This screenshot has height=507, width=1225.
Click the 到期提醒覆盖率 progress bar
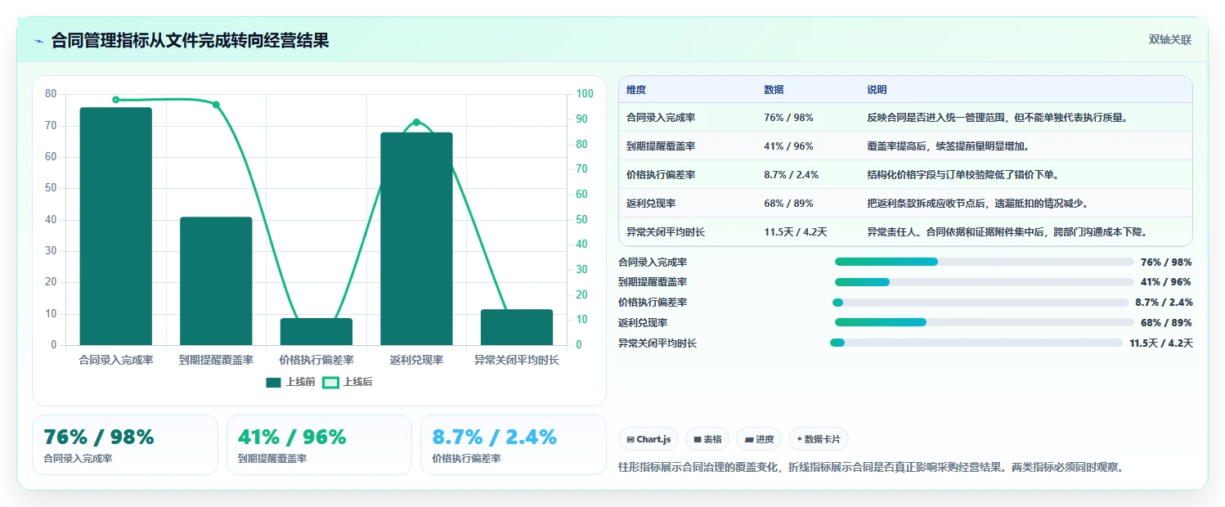[x=985, y=282]
